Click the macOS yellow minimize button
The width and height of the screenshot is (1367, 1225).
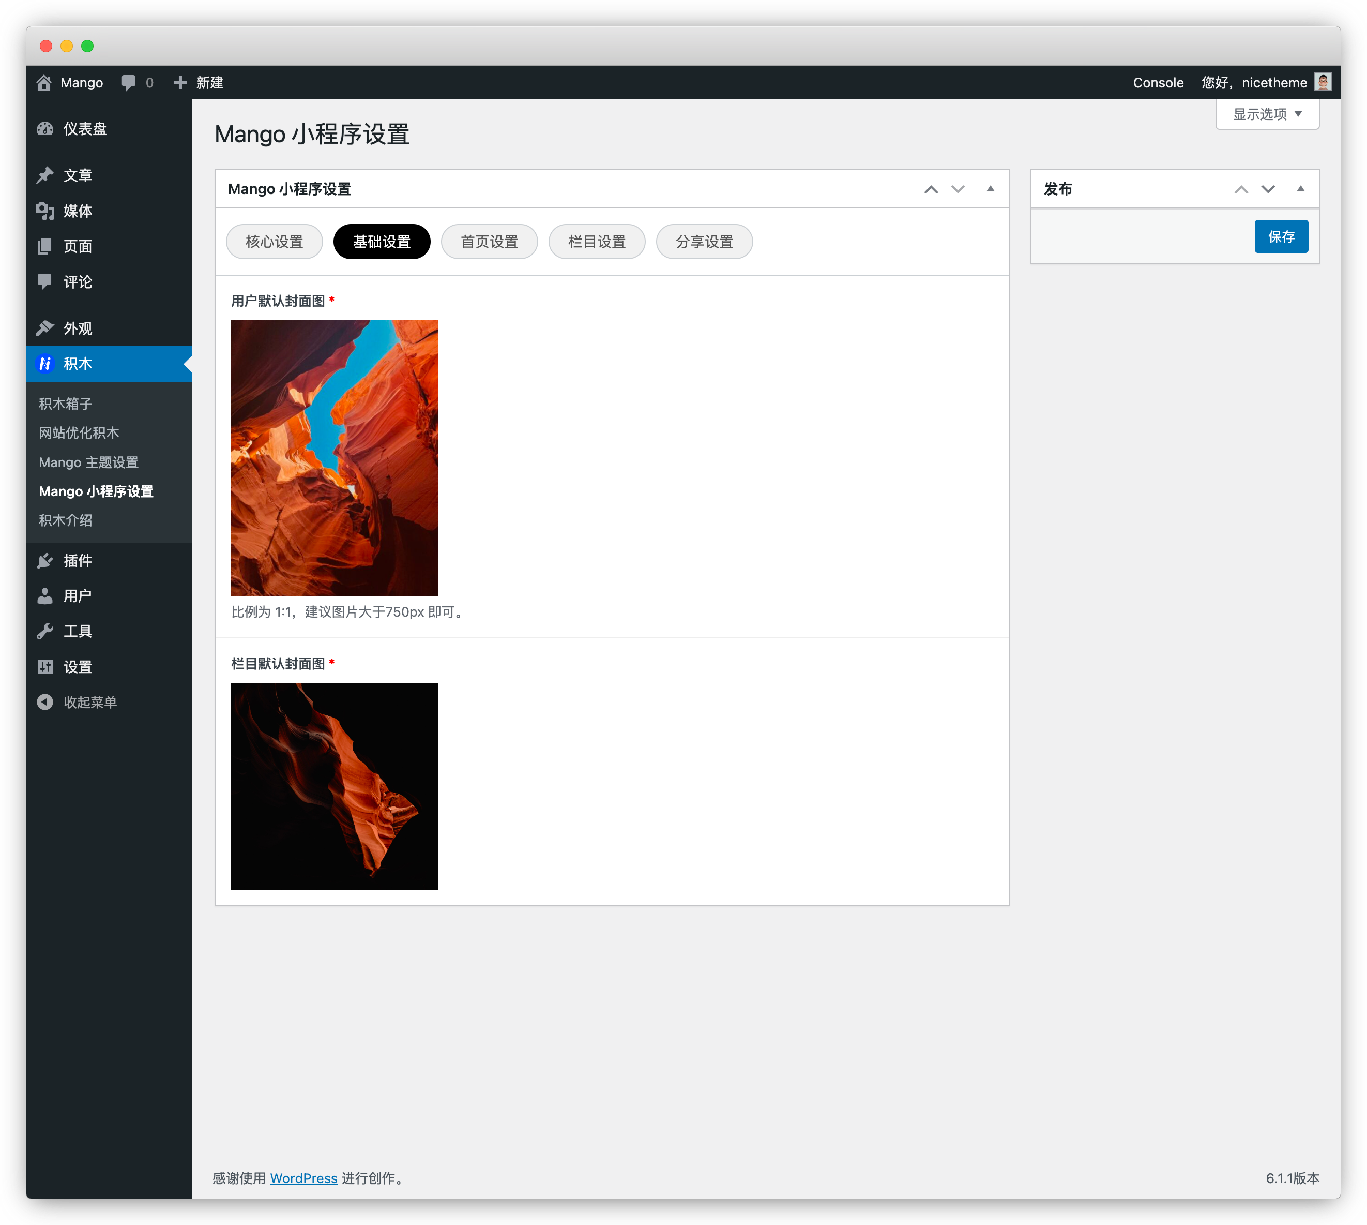pyautogui.click(x=67, y=46)
